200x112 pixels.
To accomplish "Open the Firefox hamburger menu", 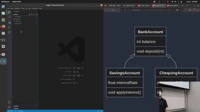I will point(197,10).
